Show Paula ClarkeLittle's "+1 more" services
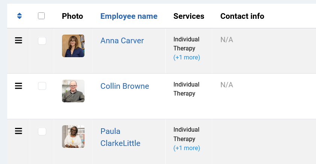 click(187, 148)
